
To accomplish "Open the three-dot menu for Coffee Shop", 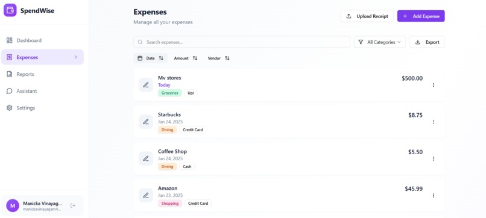I will [434, 158].
